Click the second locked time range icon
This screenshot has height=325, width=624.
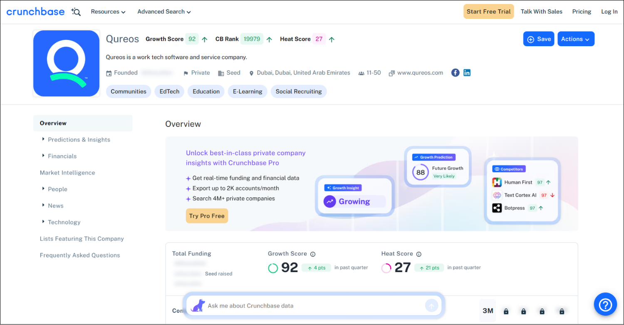coord(524,311)
